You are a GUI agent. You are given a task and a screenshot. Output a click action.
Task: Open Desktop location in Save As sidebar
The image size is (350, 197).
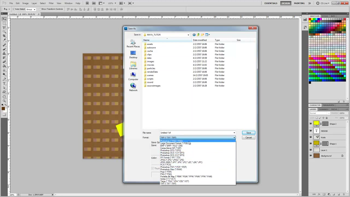133,55
